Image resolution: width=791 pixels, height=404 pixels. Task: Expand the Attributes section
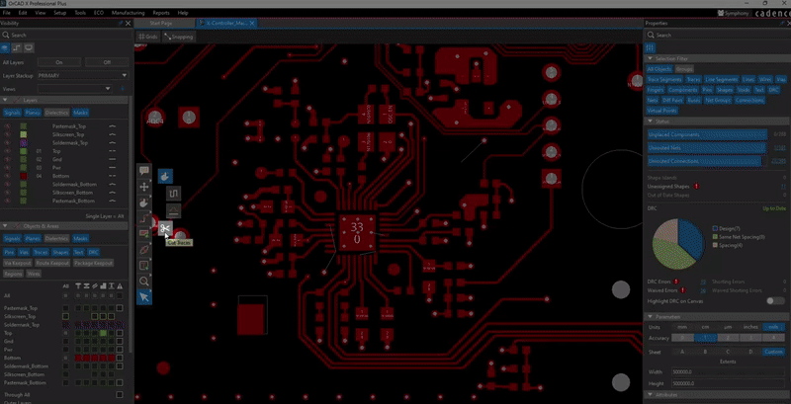pos(651,395)
